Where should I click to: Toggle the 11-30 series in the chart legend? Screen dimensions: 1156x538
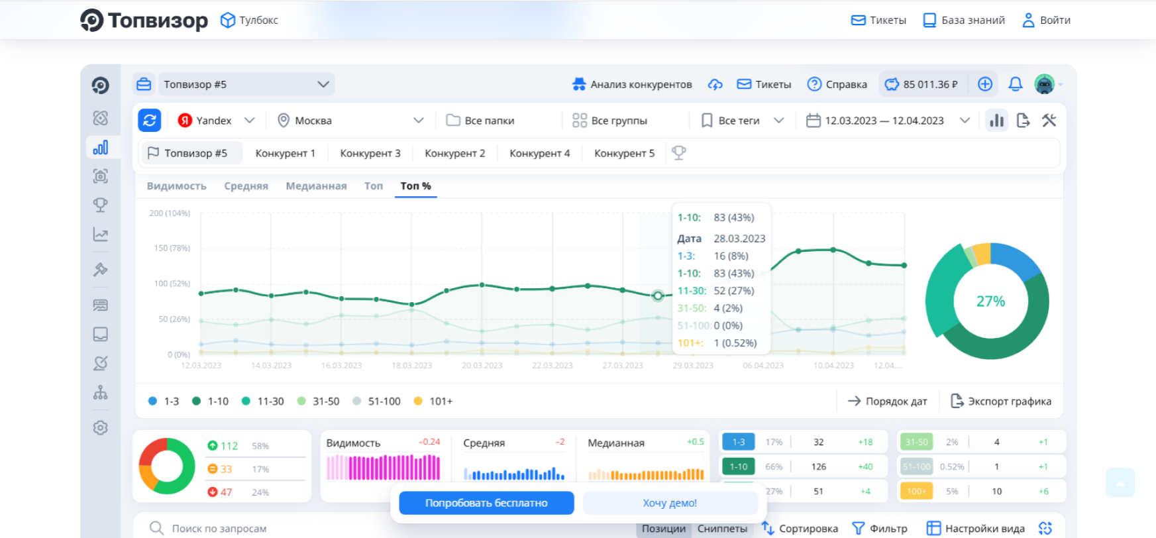263,402
